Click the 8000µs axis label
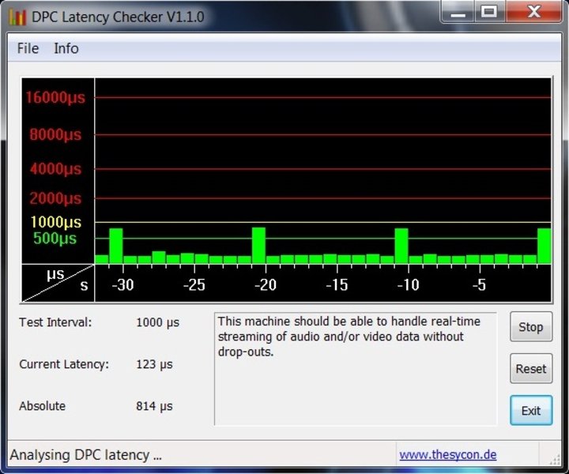 click(55, 134)
